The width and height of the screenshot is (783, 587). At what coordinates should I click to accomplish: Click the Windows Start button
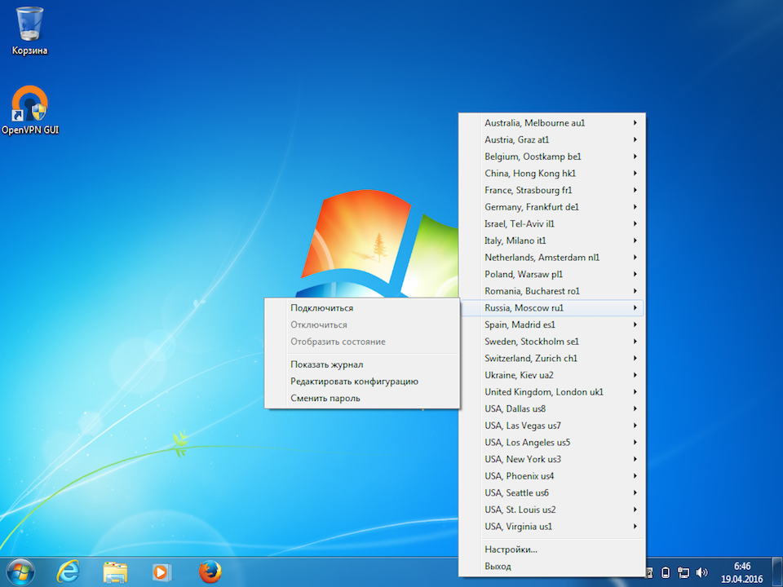[20, 572]
